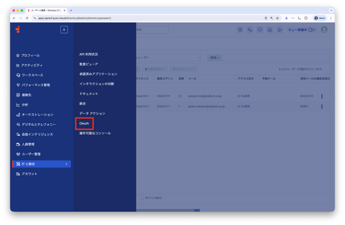Image resolution: width=345 pixels, height=225 pixels.
Task: Select アカウント in the sidebar
Action: [x=27, y=174]
